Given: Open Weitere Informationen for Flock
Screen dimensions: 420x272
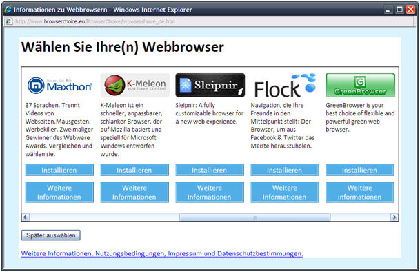Looking at the screenshot, I should tap(285, 193).
